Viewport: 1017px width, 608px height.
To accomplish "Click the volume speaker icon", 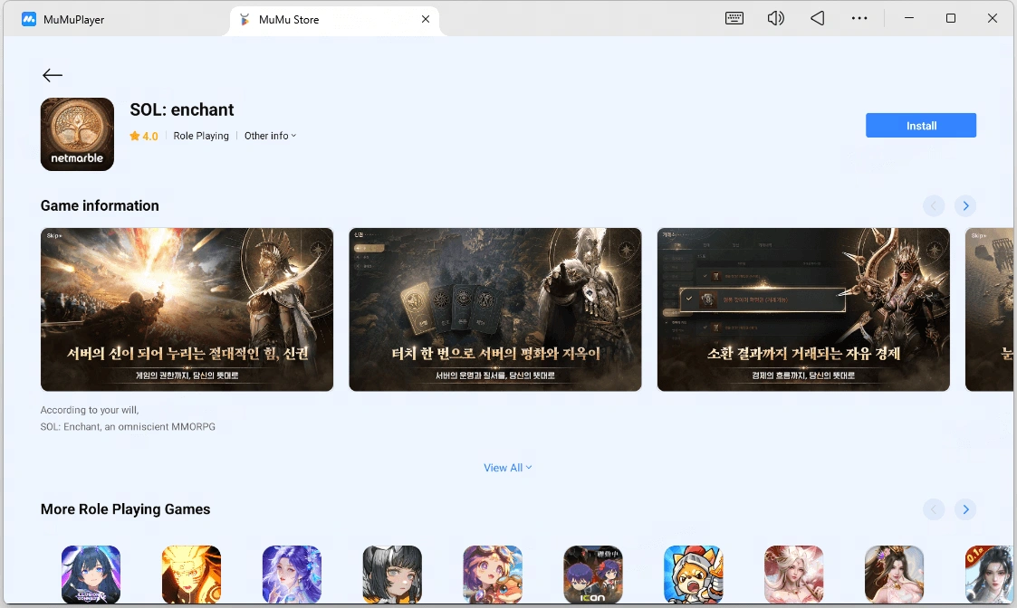I will [776, 18].
